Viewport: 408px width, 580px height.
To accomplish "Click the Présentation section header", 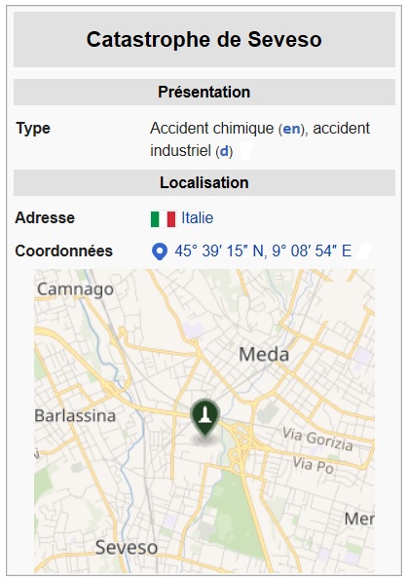I will coord(204,92).
